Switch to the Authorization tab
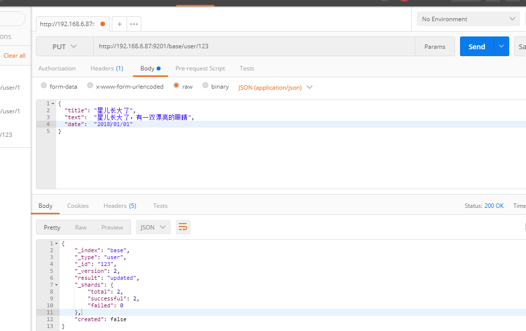526x331 pixels. [57, 68]
